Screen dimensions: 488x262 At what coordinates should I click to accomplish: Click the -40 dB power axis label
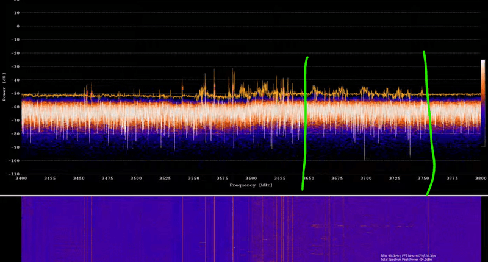(x=15, y=80)
